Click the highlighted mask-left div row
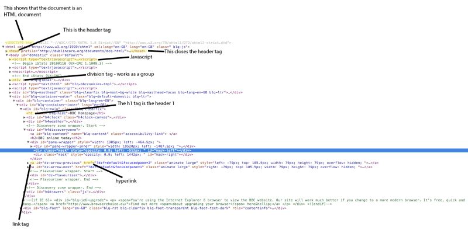The height and width of the screenshot is (237, 468). point(234,151)
